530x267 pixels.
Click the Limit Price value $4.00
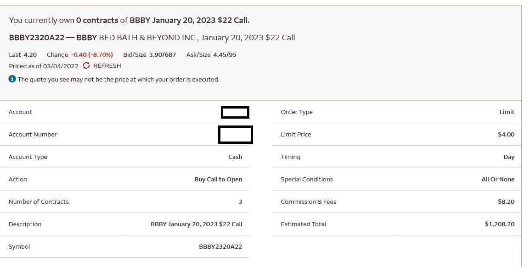click(506, 134)
